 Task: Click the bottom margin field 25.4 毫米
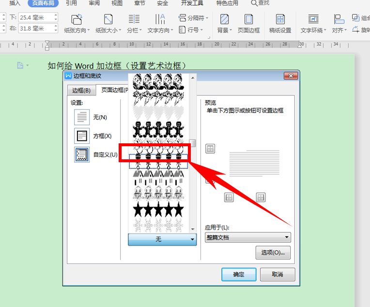point(36,17)
